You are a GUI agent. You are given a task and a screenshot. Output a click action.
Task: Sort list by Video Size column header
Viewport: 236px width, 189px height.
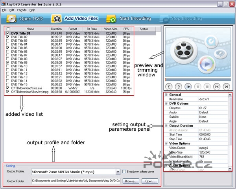point(111,29)
